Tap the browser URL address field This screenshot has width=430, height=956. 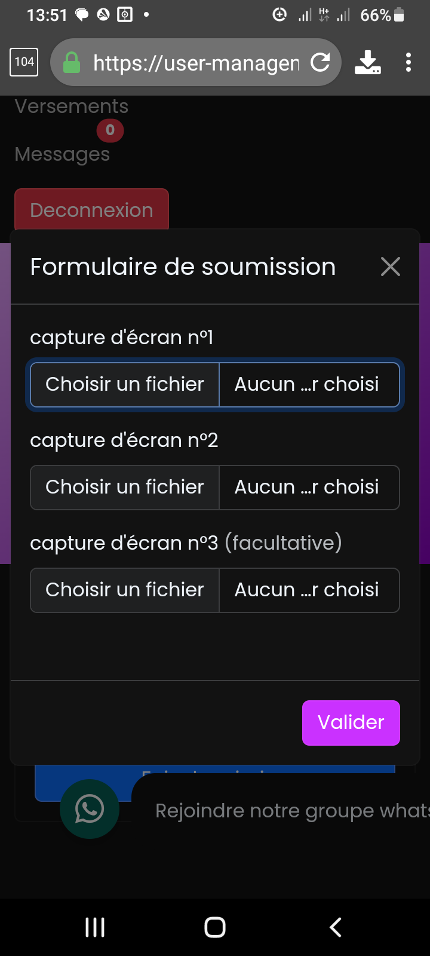point(195,62)
